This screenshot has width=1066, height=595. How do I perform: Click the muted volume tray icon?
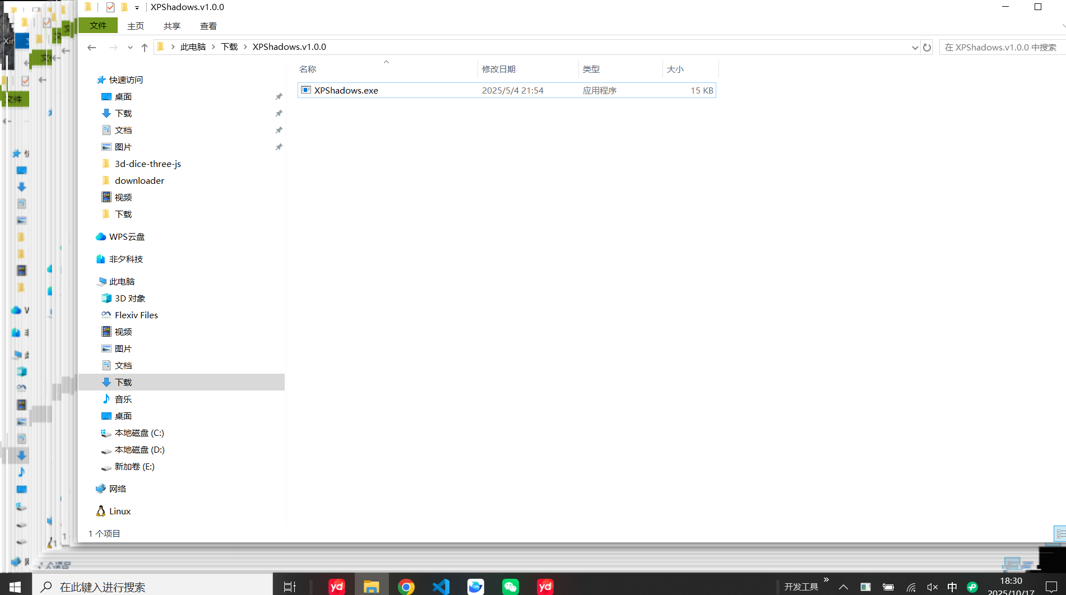(x=932, y=587)
